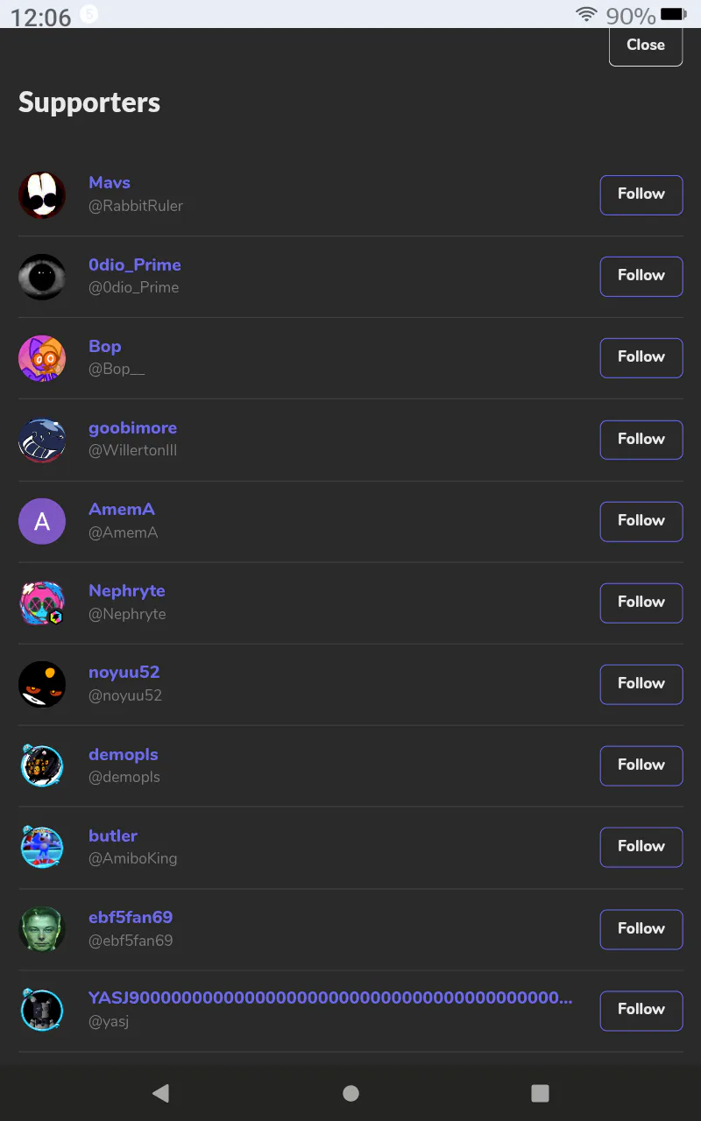
Task: Follow the supporter named butler
Action: click(x=641, y=847)
